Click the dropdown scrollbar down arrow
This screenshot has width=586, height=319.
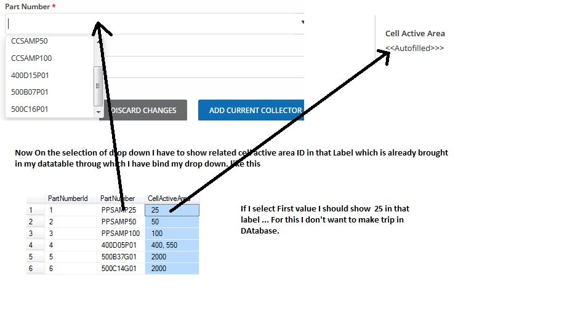point(98,112)
